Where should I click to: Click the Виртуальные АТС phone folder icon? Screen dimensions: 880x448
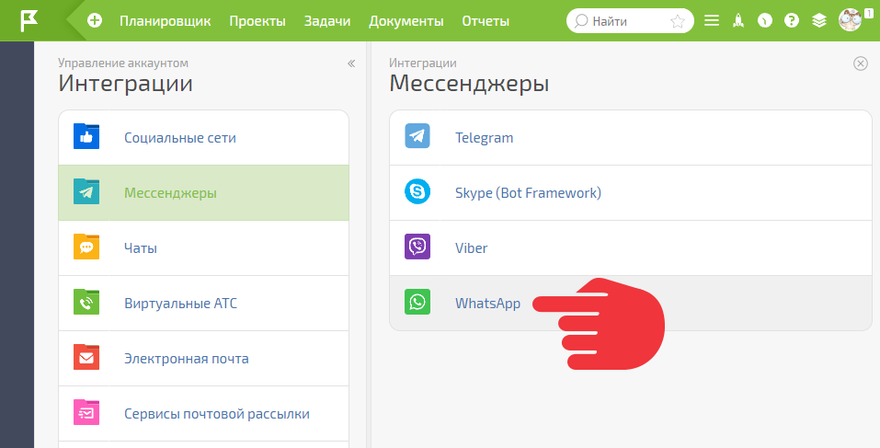(86, 302)
